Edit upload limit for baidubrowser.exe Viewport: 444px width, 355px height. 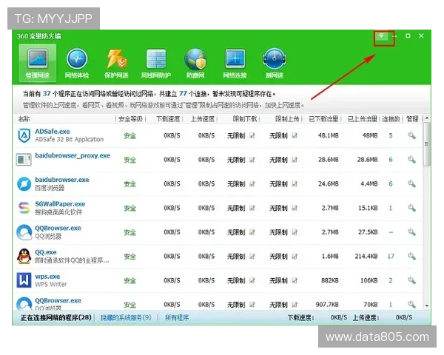coord(295,183)
